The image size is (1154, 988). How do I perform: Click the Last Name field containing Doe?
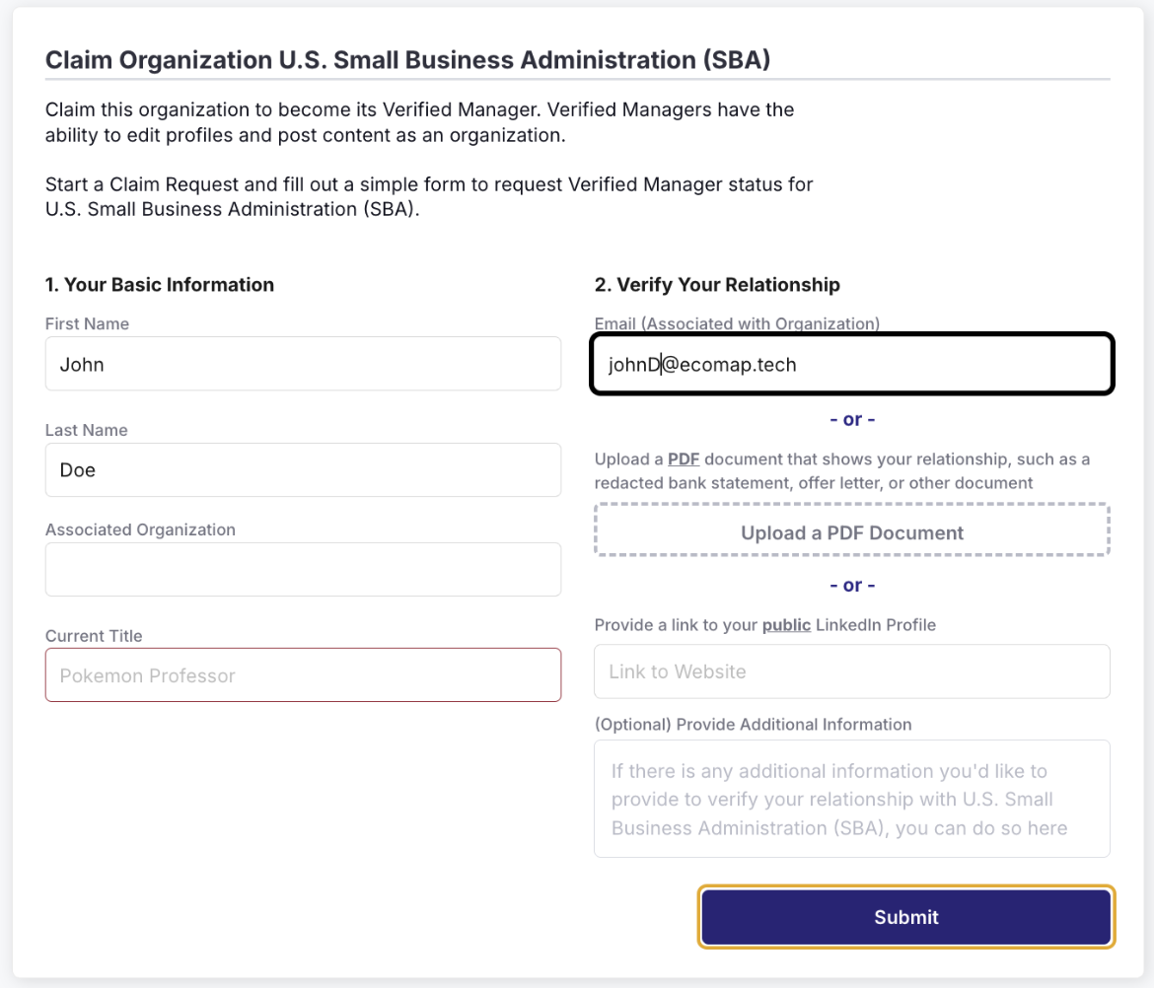pyautogui.click(x=303, y=469)
